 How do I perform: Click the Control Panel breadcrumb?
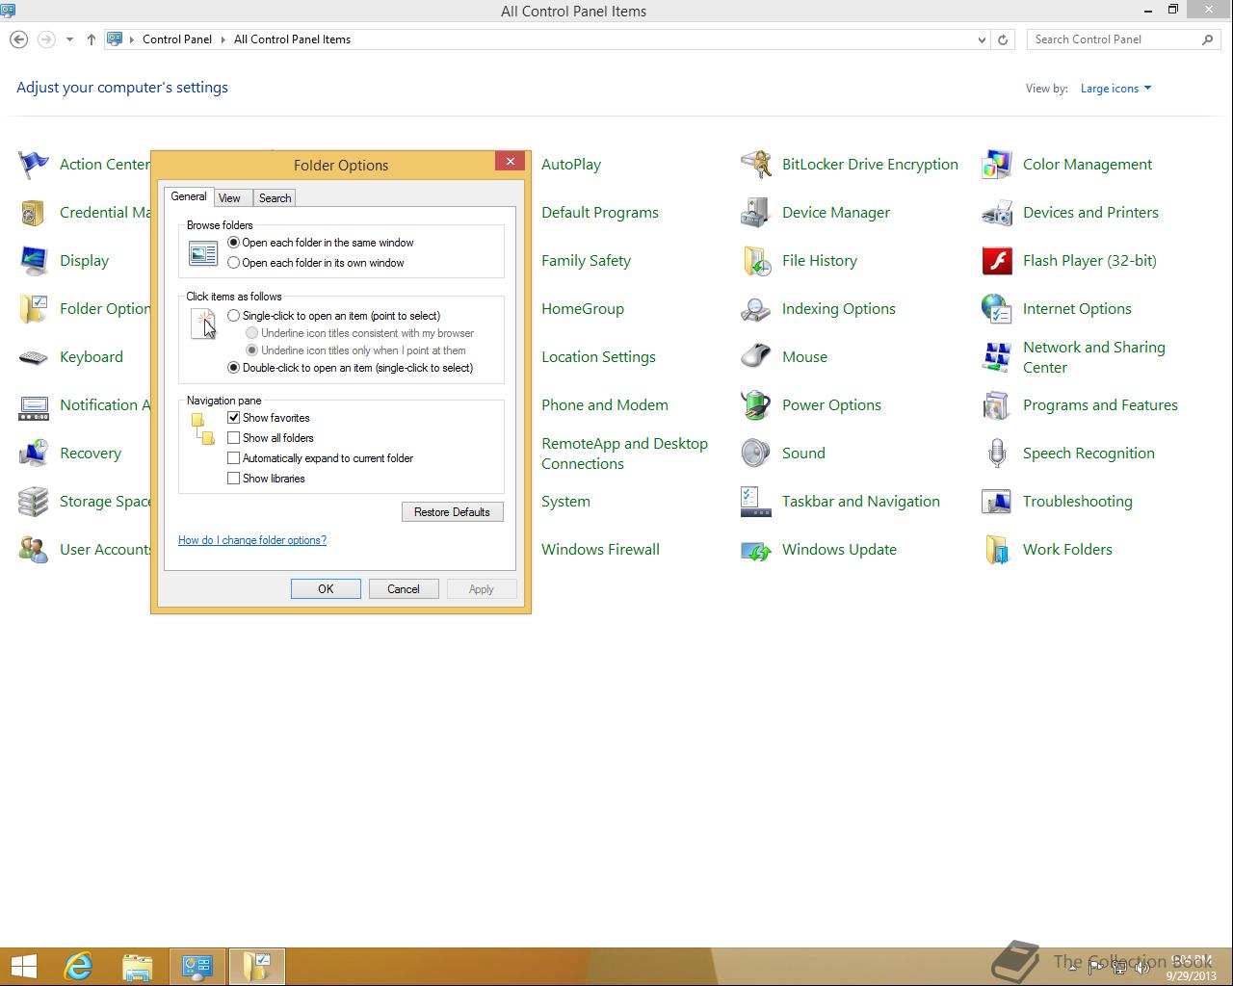(177, 39)
